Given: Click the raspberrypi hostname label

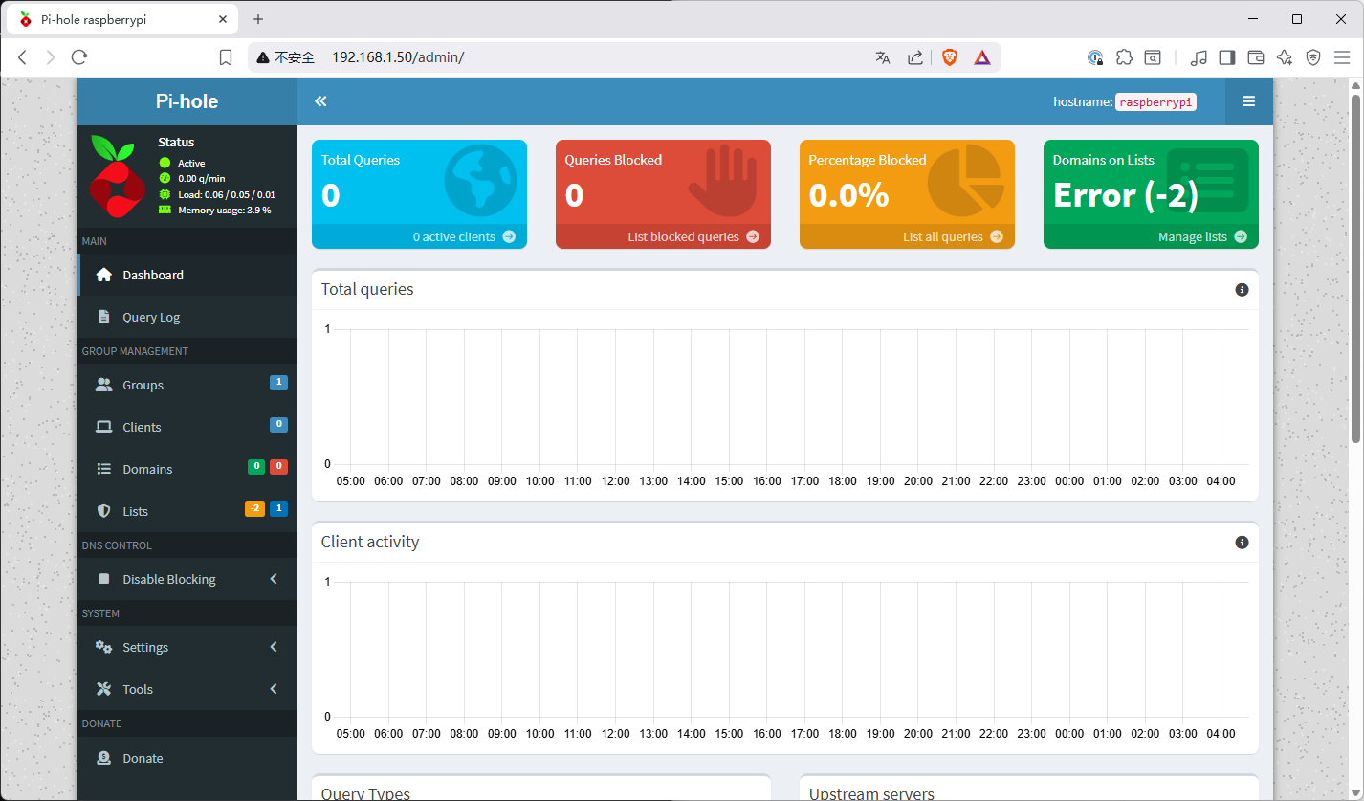Looking at the screenshot, I should click(1155, 101).
